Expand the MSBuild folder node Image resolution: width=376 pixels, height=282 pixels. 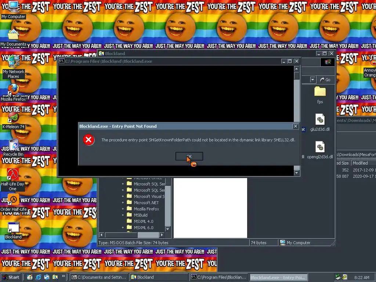123,215
